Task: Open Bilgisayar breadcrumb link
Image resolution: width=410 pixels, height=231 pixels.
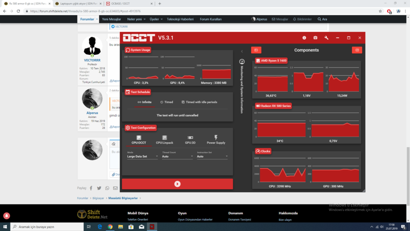Action: coord(98,198)
